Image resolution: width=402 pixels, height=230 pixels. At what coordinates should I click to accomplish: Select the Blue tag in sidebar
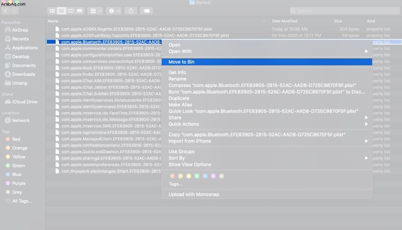pyautogui.click(x=13, y=175)
